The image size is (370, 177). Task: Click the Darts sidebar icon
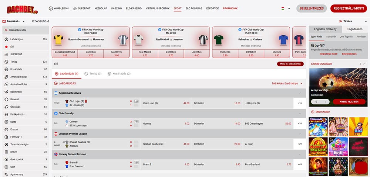pos(7,122)
